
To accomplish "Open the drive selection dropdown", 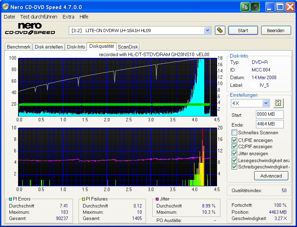I will pos(208,30).
